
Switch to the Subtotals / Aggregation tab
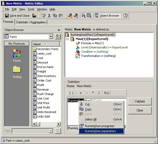pos(31,22)
